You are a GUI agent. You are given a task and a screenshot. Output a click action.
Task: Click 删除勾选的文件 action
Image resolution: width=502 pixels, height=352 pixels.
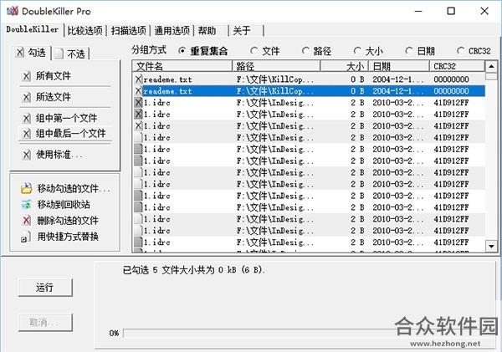(x=68, y=221)
